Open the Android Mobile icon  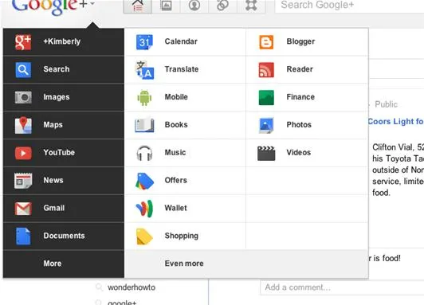tap(144, 97)
